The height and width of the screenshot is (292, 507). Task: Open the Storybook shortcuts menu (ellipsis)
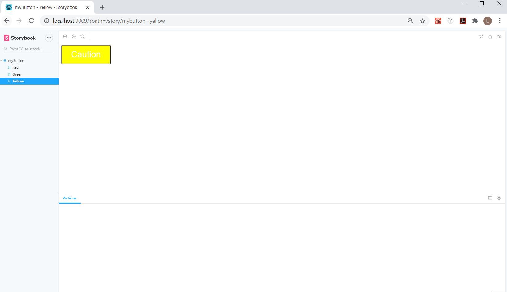49,38
